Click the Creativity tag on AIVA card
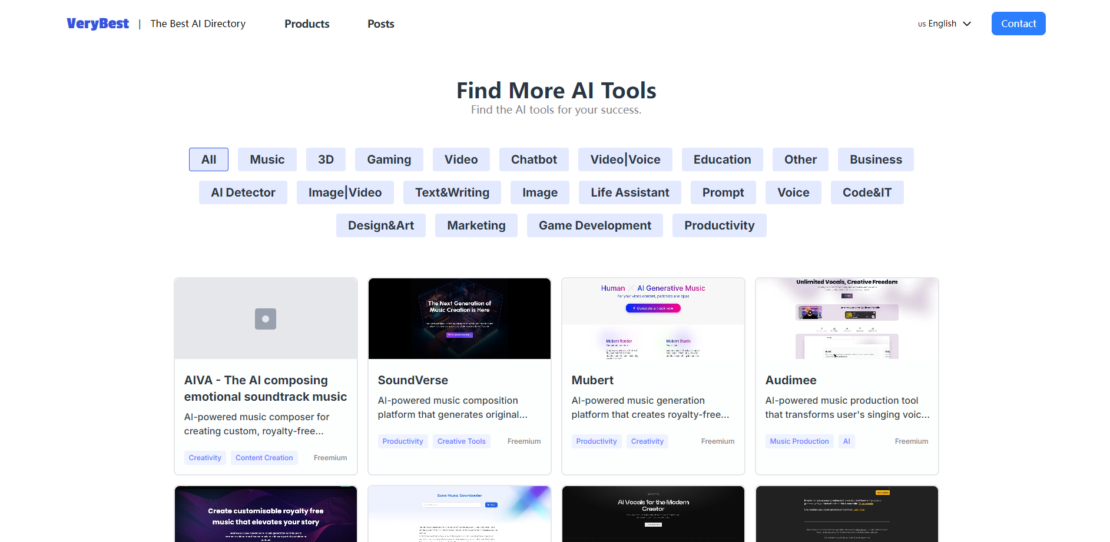1110x542 pixels. pos(205,458)
